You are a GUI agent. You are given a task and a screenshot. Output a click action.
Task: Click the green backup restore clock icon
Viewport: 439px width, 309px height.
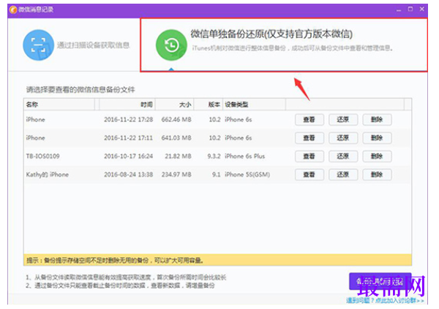point(171,45)
